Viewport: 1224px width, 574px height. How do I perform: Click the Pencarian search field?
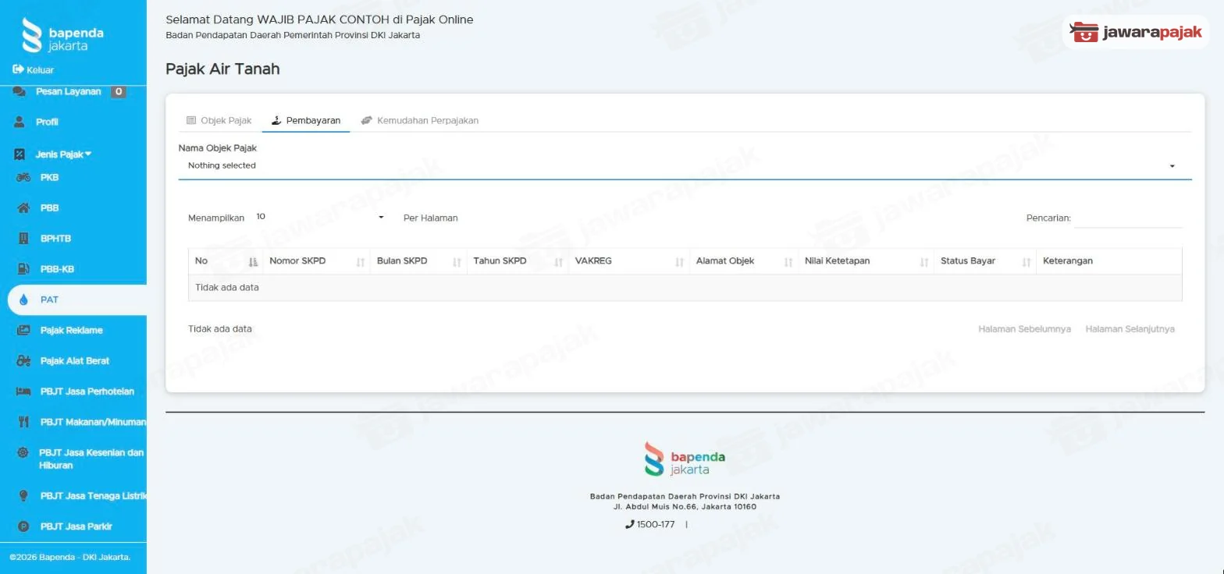[1128, 218]
